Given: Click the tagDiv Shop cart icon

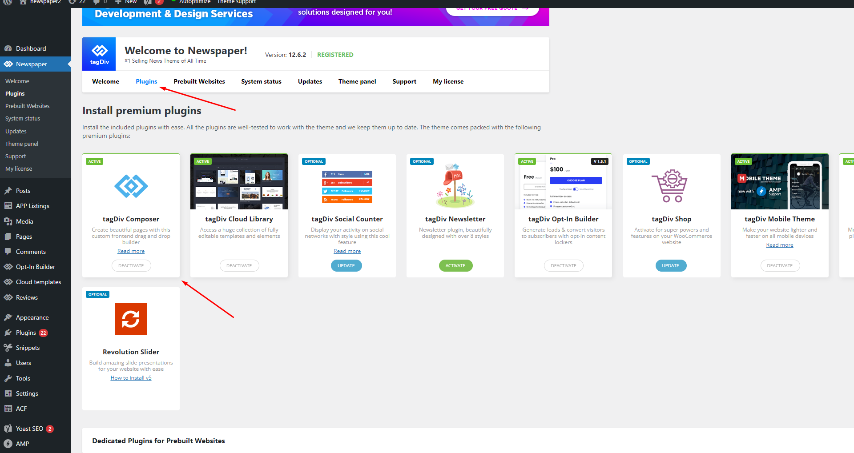Looking at the screenshot, I should [670, 186].
